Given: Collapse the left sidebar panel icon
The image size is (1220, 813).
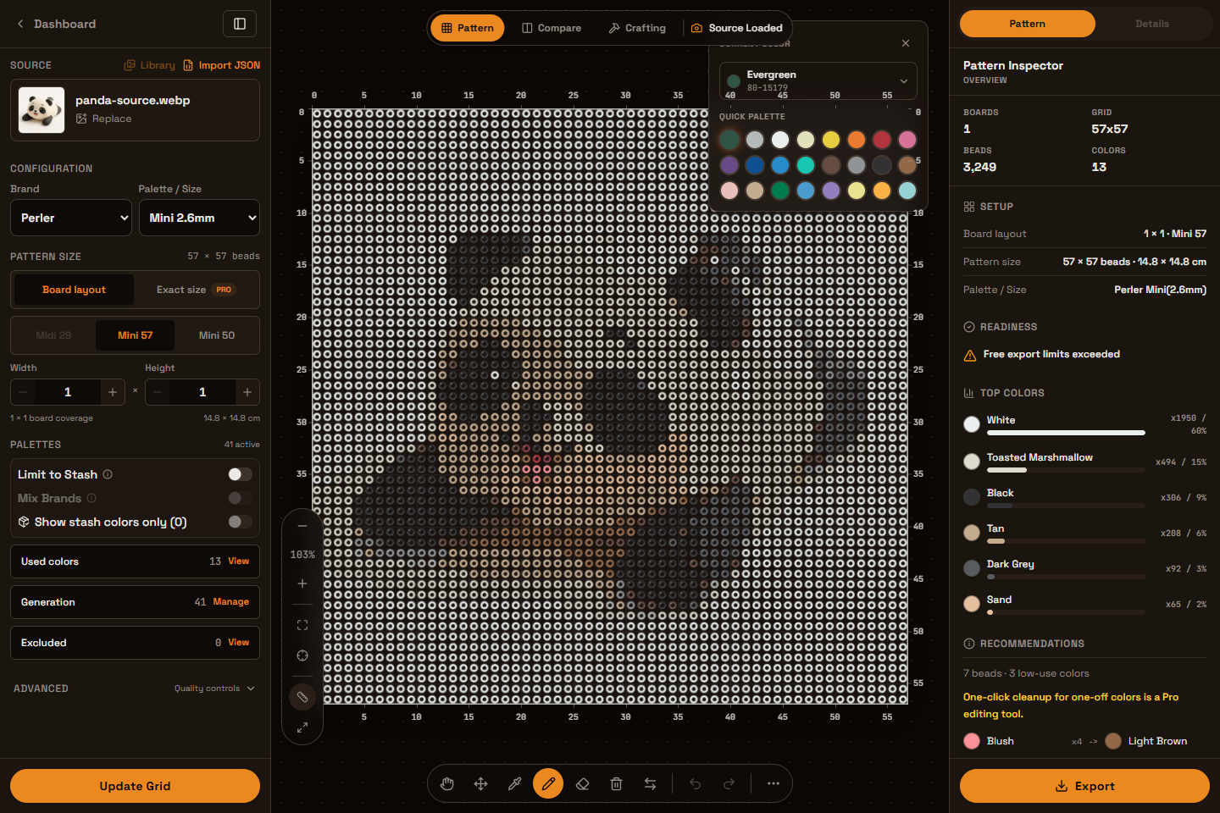Looking at the screenshot, I should pyautogui.click(x=240, y=24).
